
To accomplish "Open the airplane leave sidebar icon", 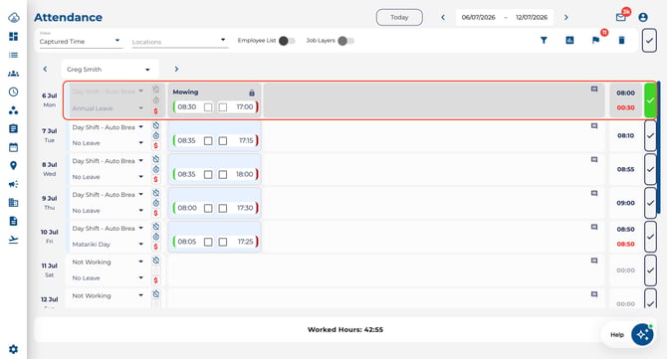I will (13, 240).
